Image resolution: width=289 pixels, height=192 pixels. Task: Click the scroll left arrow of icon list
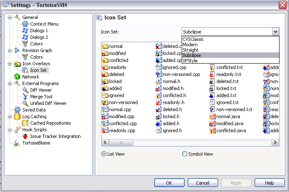coord(105,142)
